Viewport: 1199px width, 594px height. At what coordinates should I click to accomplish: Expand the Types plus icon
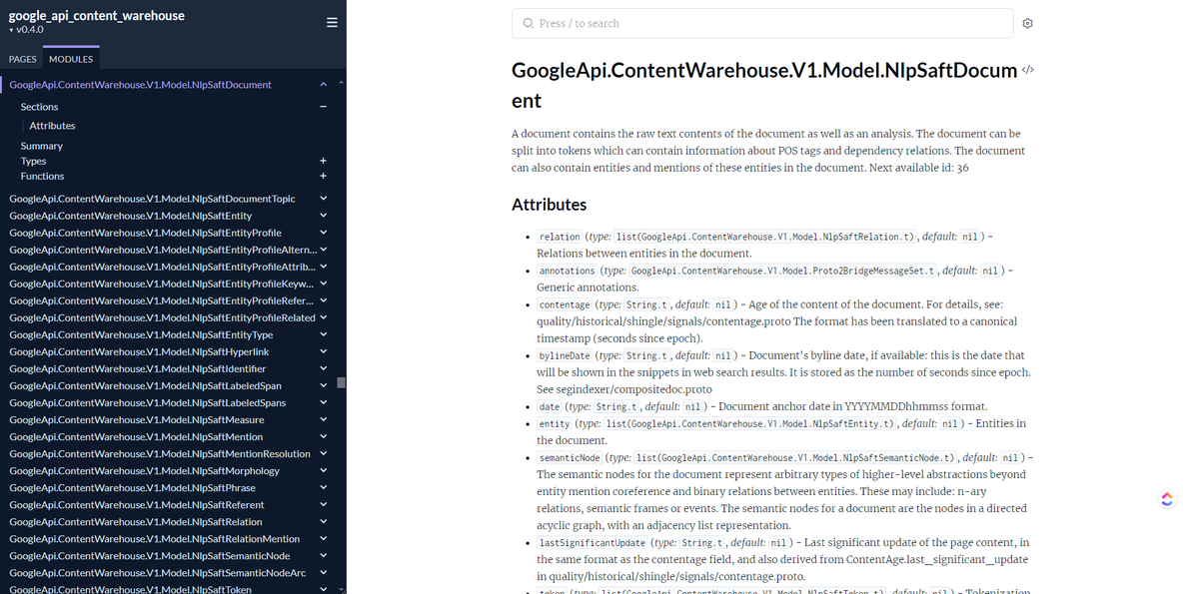click(323, 161)
